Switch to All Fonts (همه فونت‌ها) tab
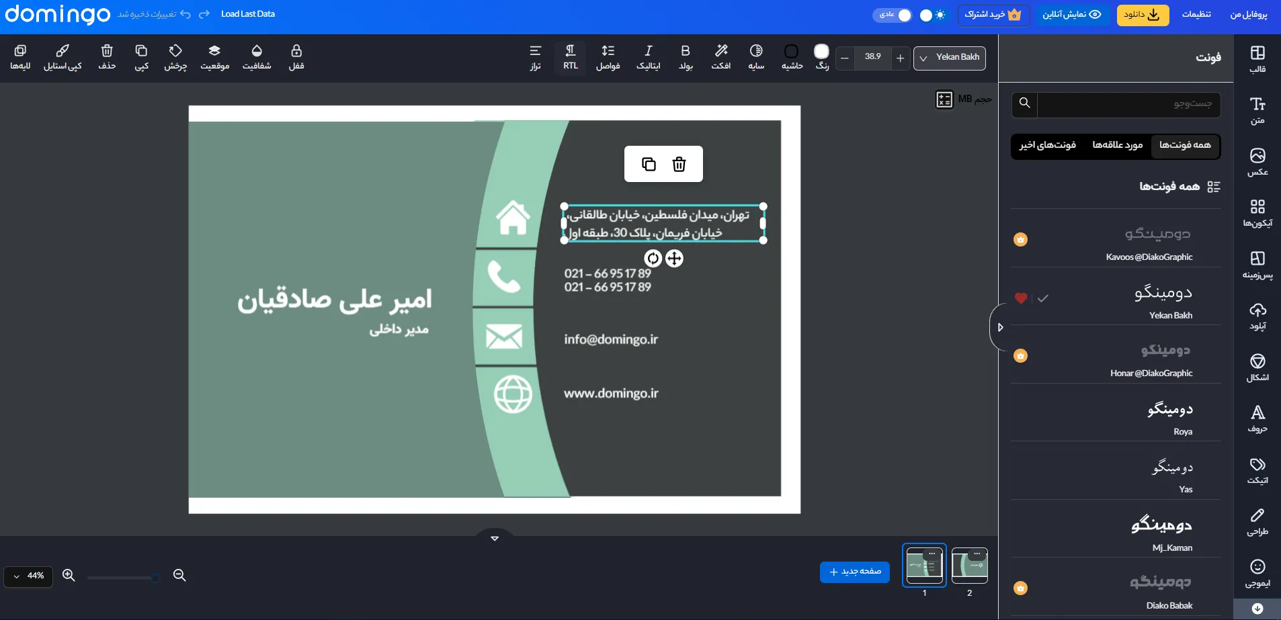Screen dimensions: 1281x620 click(x=1185, y=145)
